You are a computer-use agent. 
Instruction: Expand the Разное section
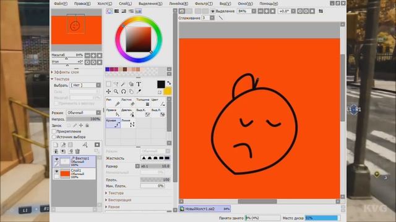coord(113,207)
